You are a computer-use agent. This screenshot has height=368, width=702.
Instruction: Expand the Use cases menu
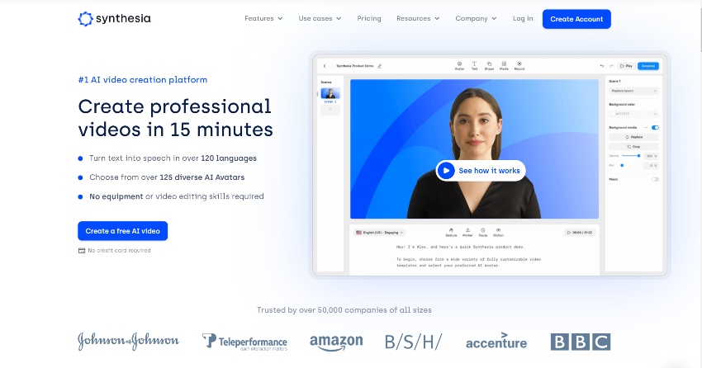pyautogui.click(x=320, y=18)
